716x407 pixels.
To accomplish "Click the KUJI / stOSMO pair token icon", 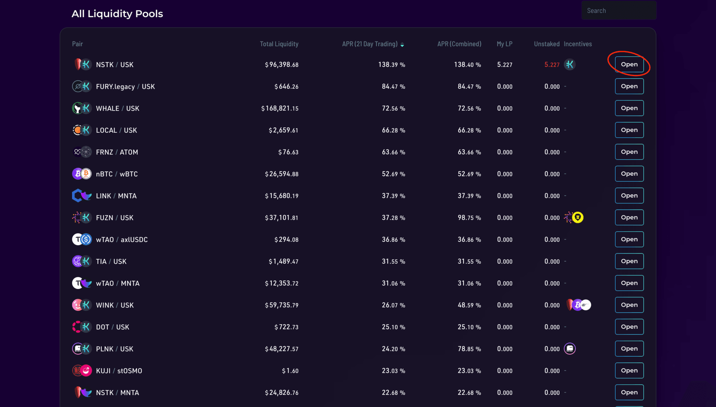I will pyautogui.click(x=82, y=371).
